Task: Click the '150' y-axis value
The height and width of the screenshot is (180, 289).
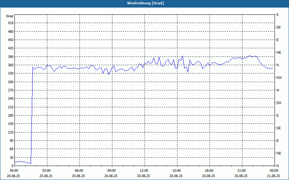Action: coord(11,124)
